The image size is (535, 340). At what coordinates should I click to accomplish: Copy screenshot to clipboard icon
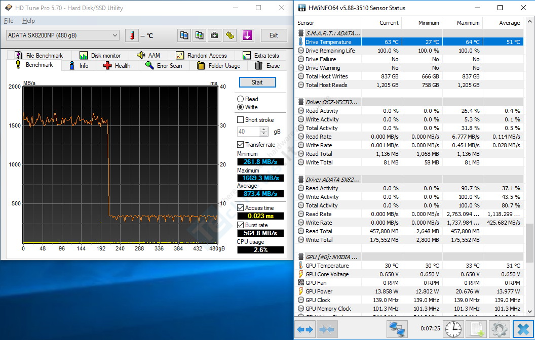(200, 35)
